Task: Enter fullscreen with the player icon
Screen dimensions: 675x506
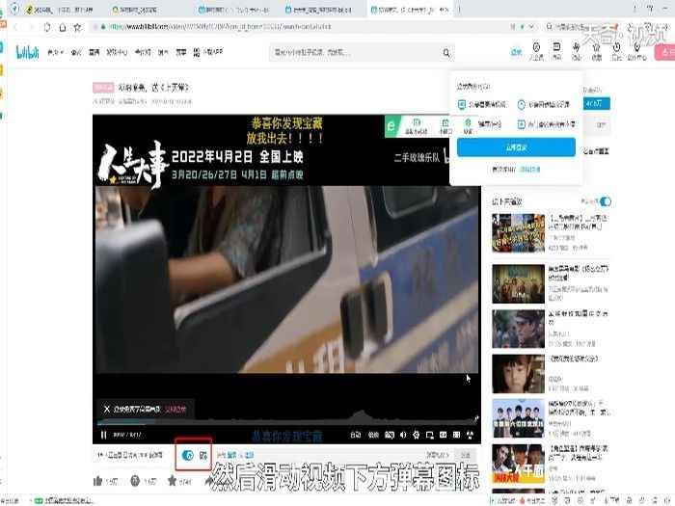Action: coord(471,435)
